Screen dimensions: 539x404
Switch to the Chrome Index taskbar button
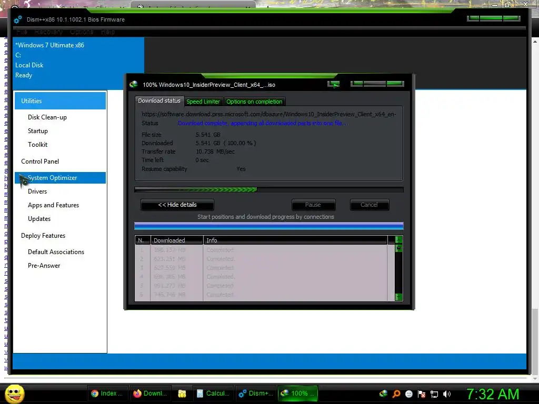[108, 393]
